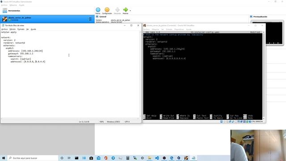Click the Nueva toolbar icon in VirtualBox

pyautogui.click(x=98, y=10)
